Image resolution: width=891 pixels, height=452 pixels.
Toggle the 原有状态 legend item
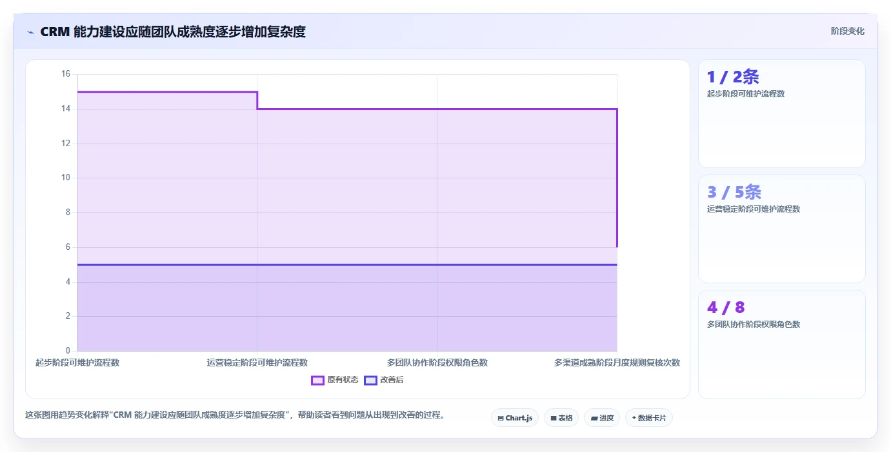coord(335,380)
